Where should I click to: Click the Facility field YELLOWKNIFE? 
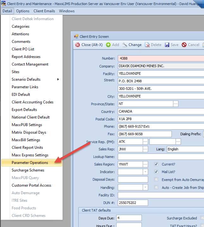[x=161, y=73]
